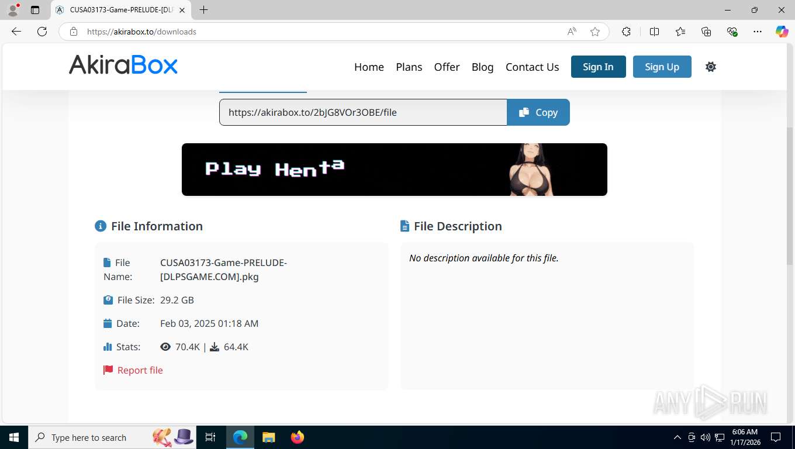This screenshot has height=449, width=795.
Task: Show hidden system tray icons
Action: 678,437
